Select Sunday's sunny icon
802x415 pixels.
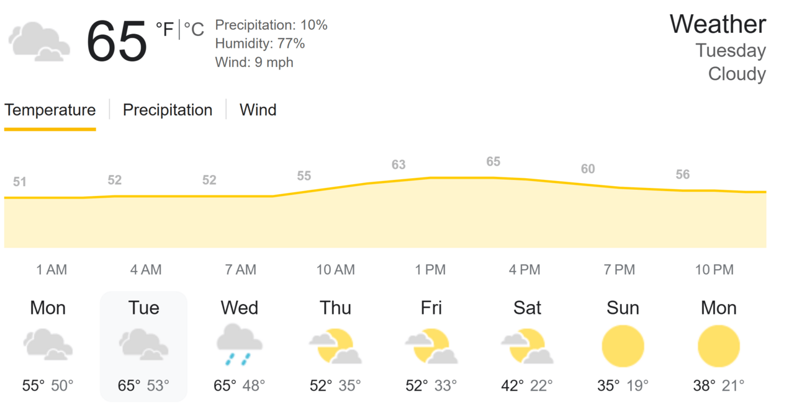[623, 346]
